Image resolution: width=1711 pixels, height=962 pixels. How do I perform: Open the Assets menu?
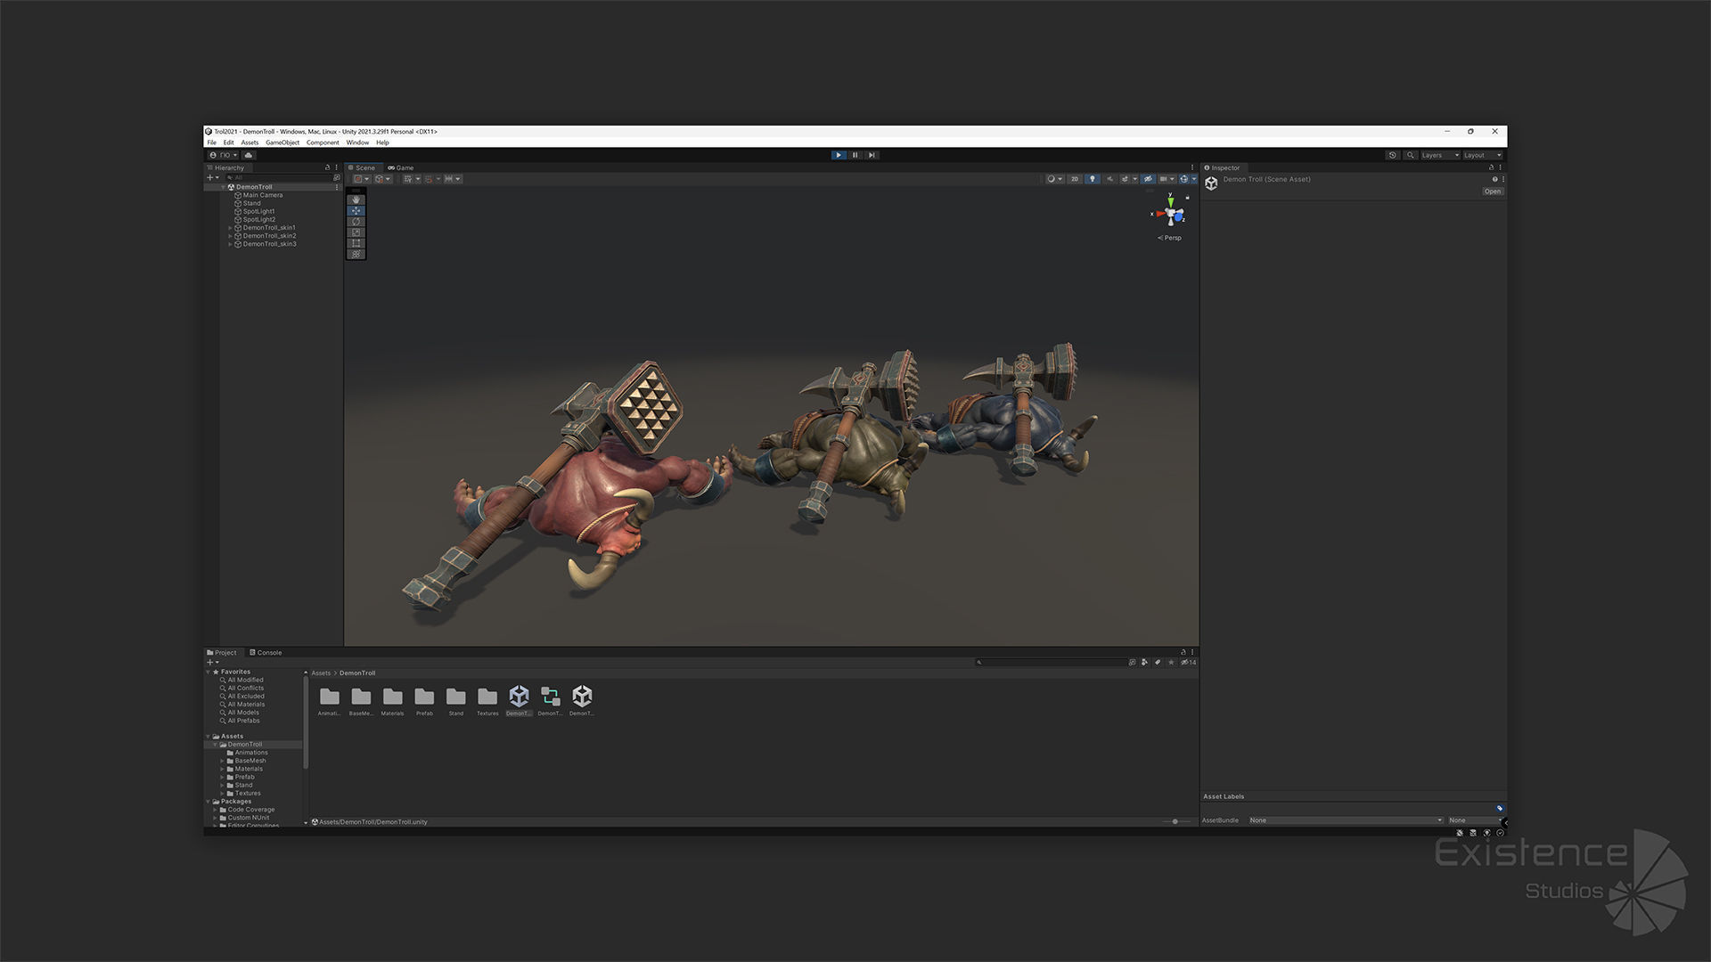tap(250, 143)
